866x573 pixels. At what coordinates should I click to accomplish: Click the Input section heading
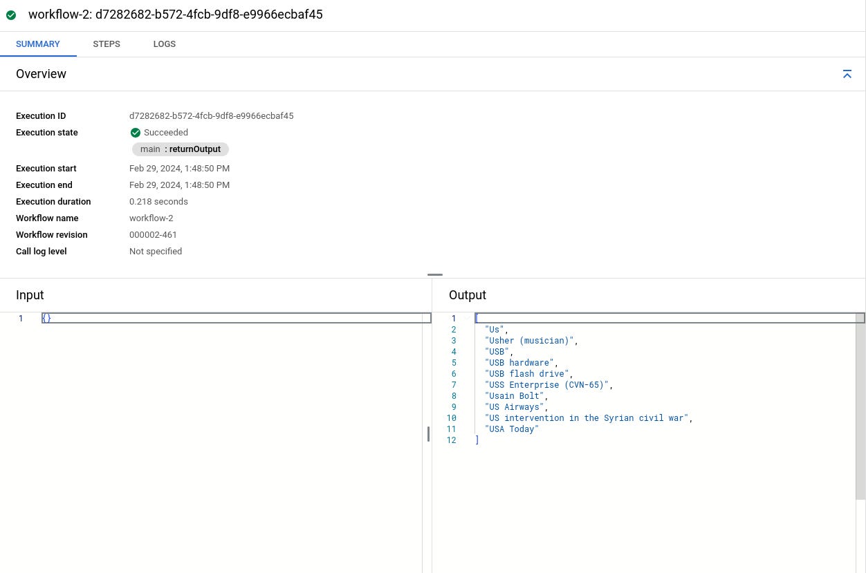(x=30, y=295)
